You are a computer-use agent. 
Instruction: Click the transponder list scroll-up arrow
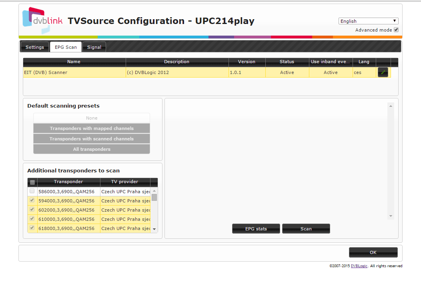tap(154, 191)
